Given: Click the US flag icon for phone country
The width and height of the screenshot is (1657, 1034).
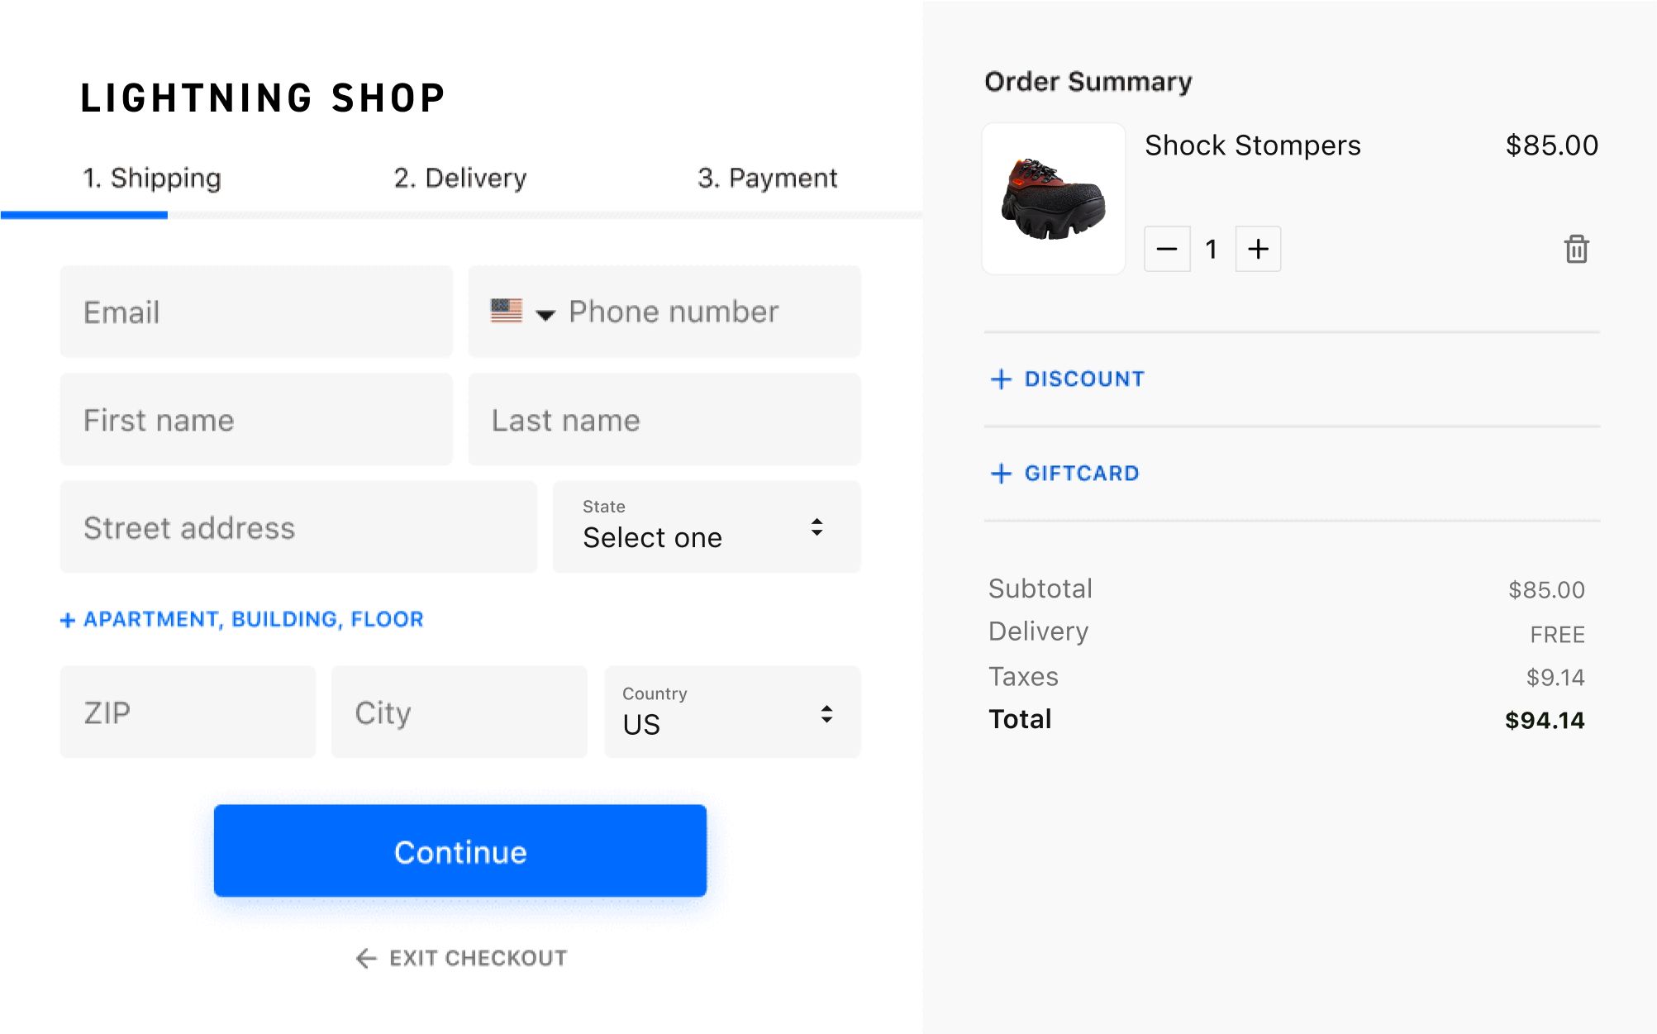Looking at the screenshot, I should coord(506,312).
